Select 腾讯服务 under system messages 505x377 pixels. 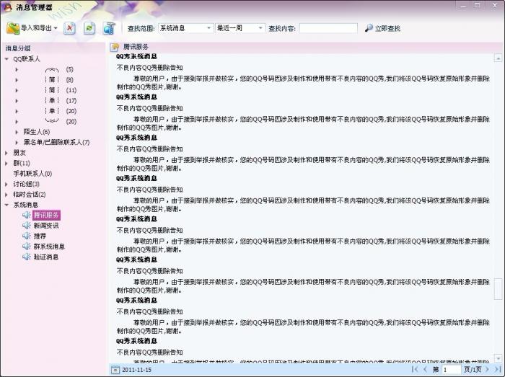(46, 216)
